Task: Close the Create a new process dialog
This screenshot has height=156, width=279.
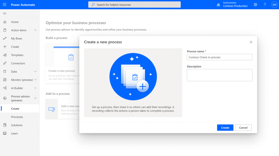Action: [x=251, y=42]
